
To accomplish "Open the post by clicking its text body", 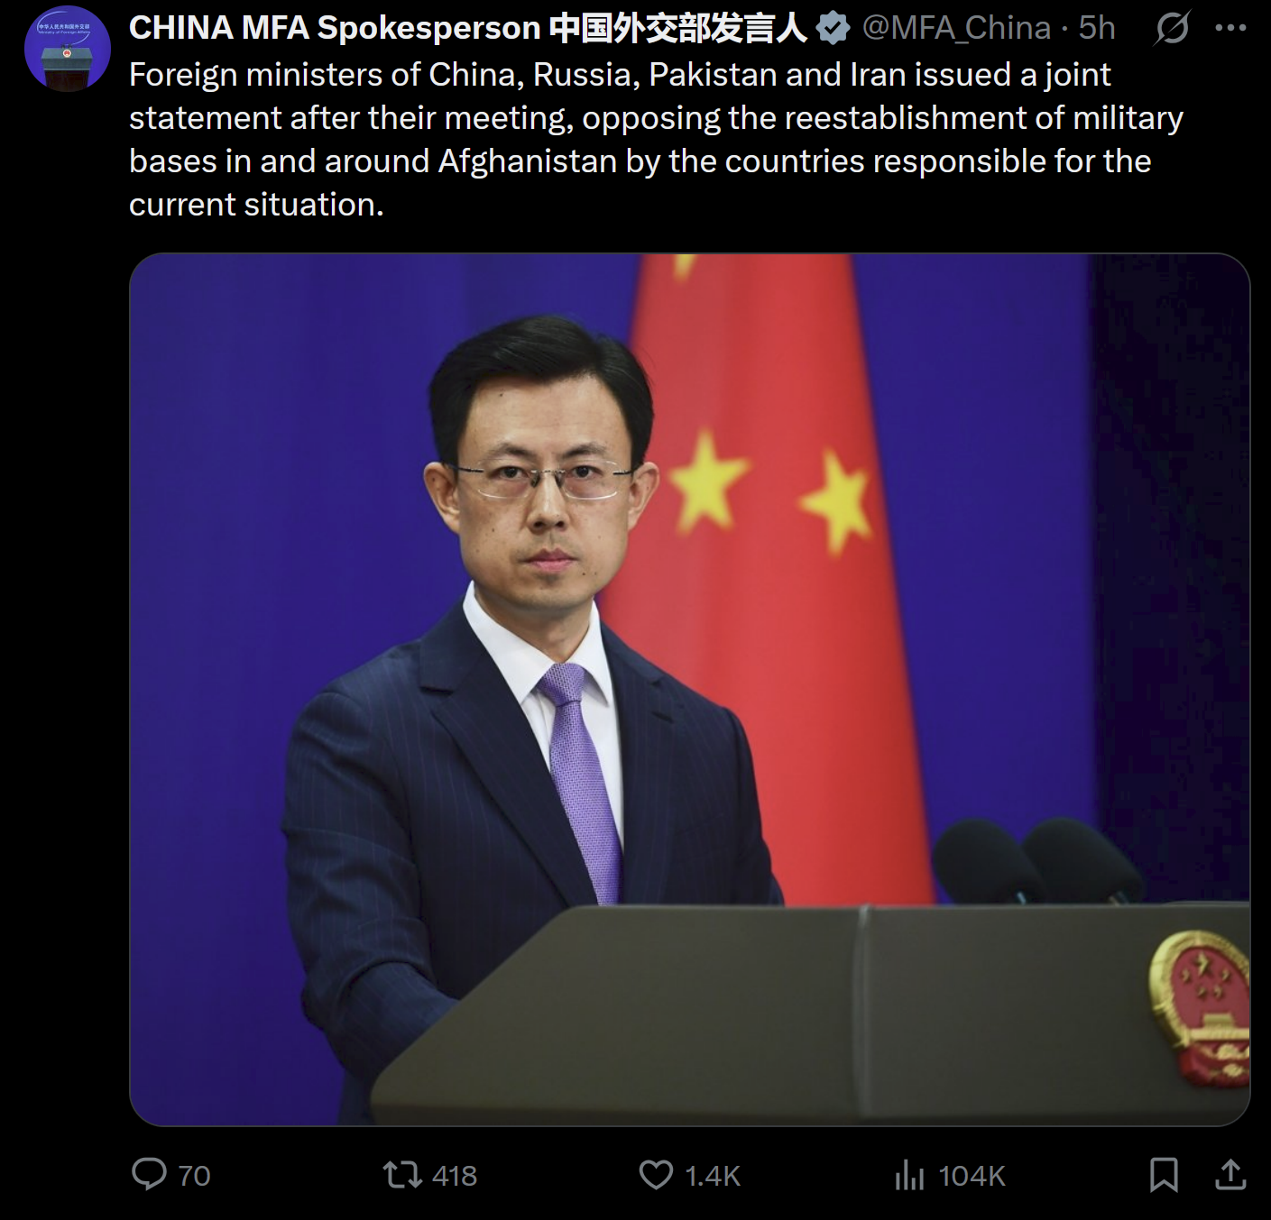I will point(656,140).
